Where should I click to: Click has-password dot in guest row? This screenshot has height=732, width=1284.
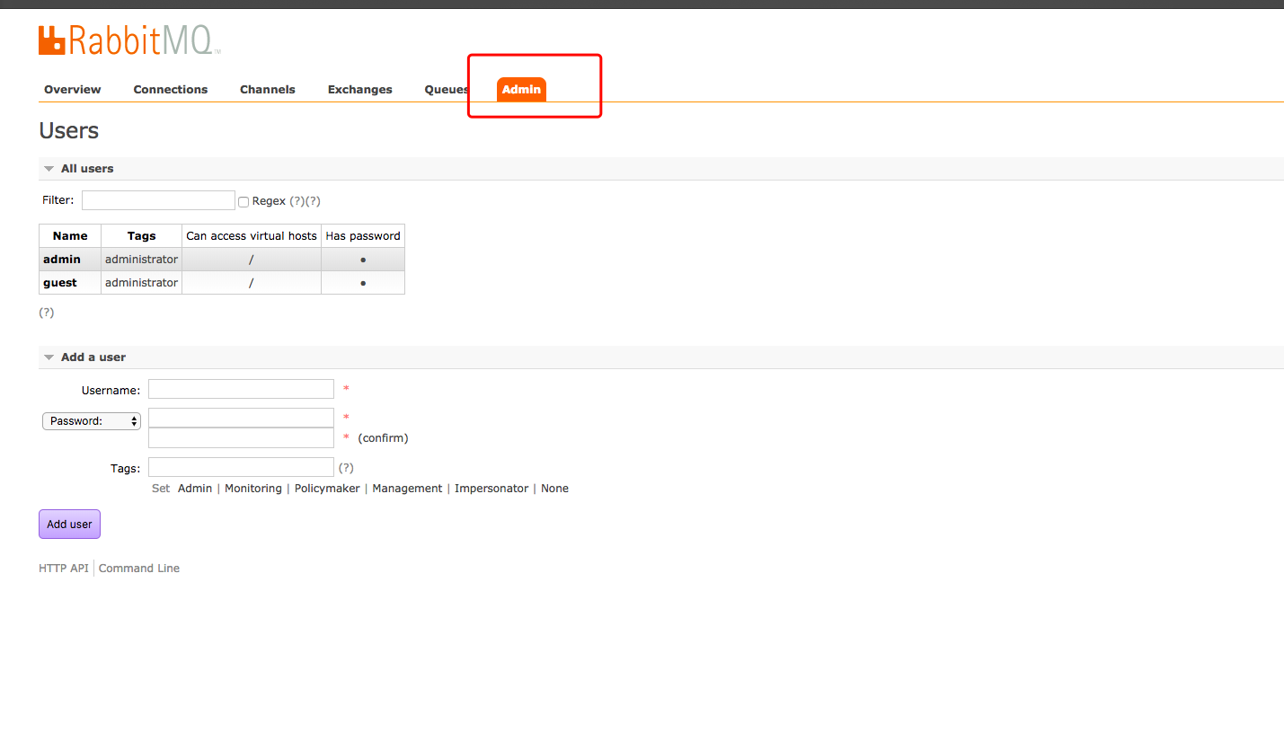[363, 283]
